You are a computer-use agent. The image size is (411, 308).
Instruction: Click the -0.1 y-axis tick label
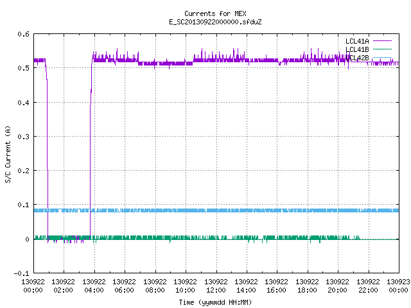click(21, 273)
